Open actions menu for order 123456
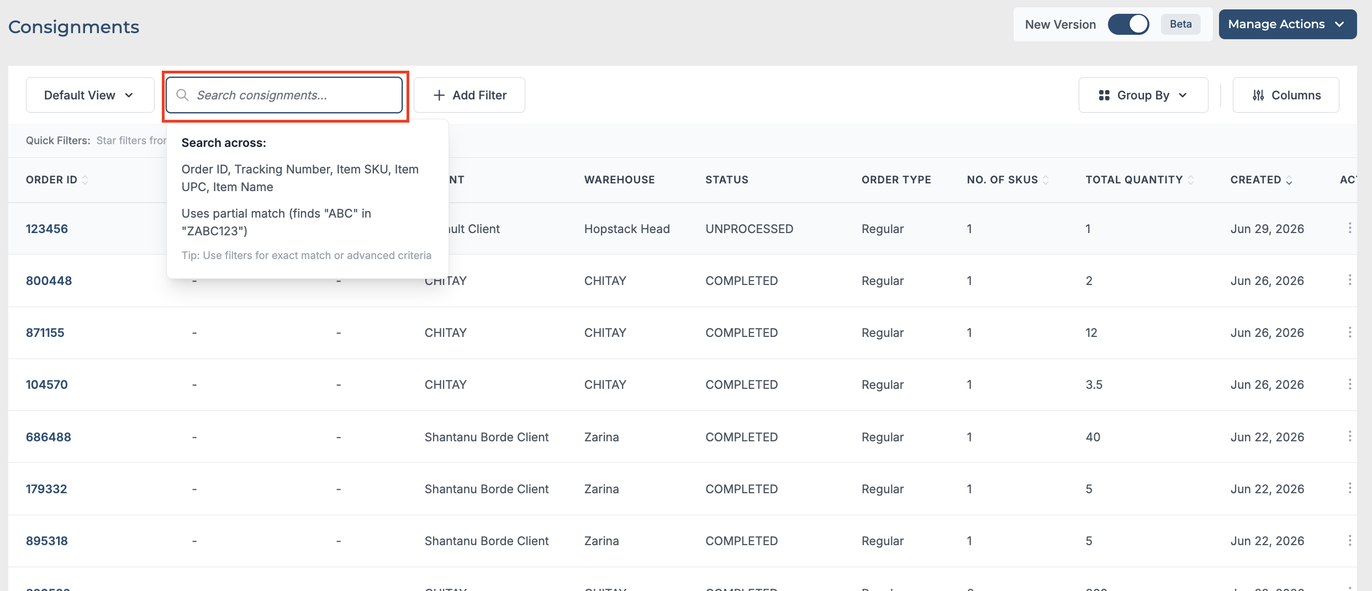The width and height of the screenshot is (1372, 591). coord(1349,228)
